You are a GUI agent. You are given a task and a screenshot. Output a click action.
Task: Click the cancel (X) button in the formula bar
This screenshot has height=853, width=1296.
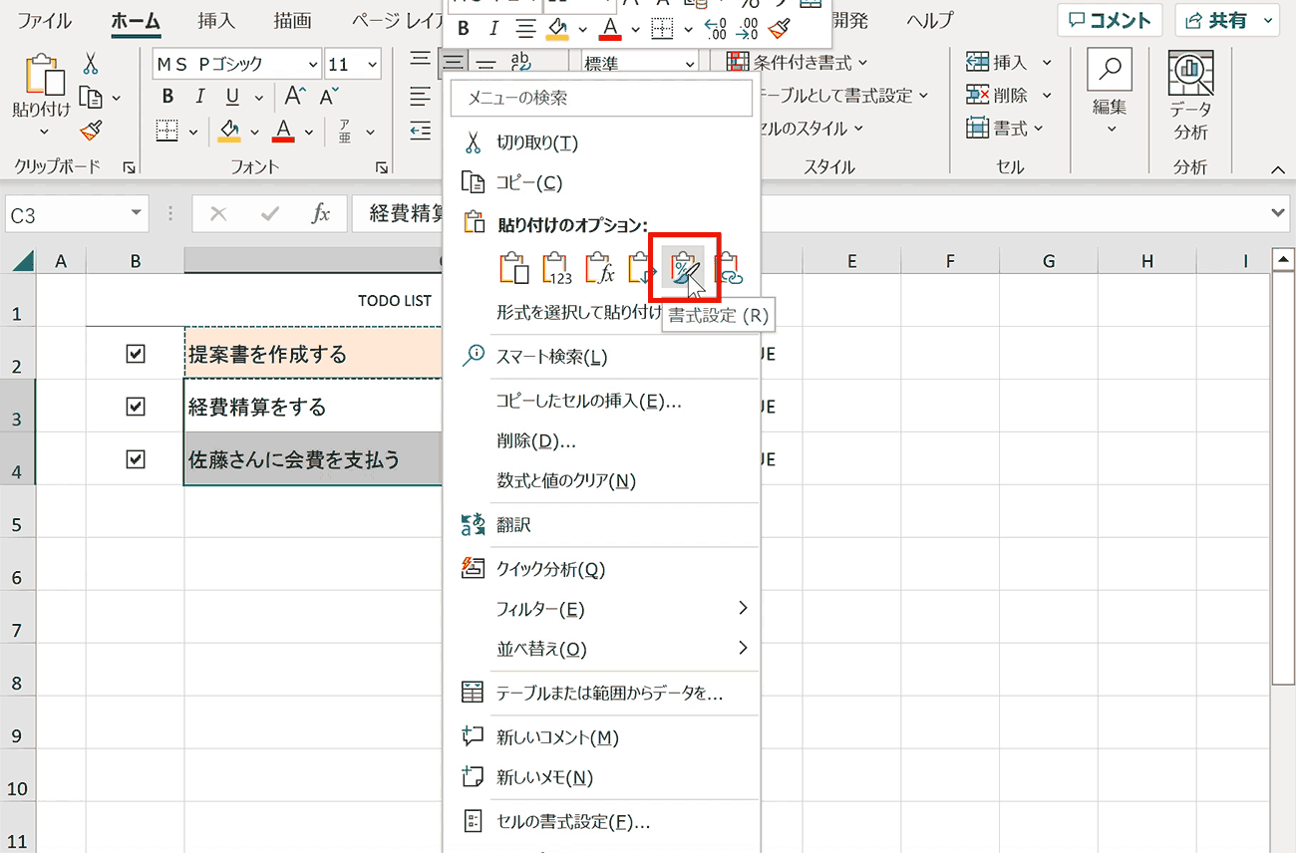click(x=218, y=213)
